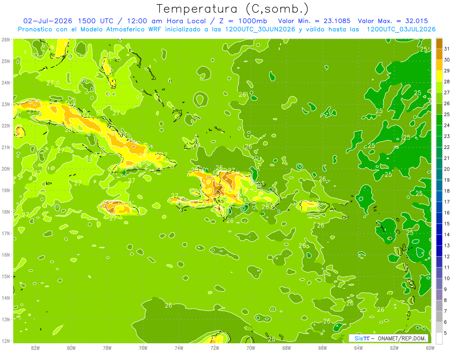Click the color bar label 5
This screenshot has height=353, width=457.
(x=446, y=333)
